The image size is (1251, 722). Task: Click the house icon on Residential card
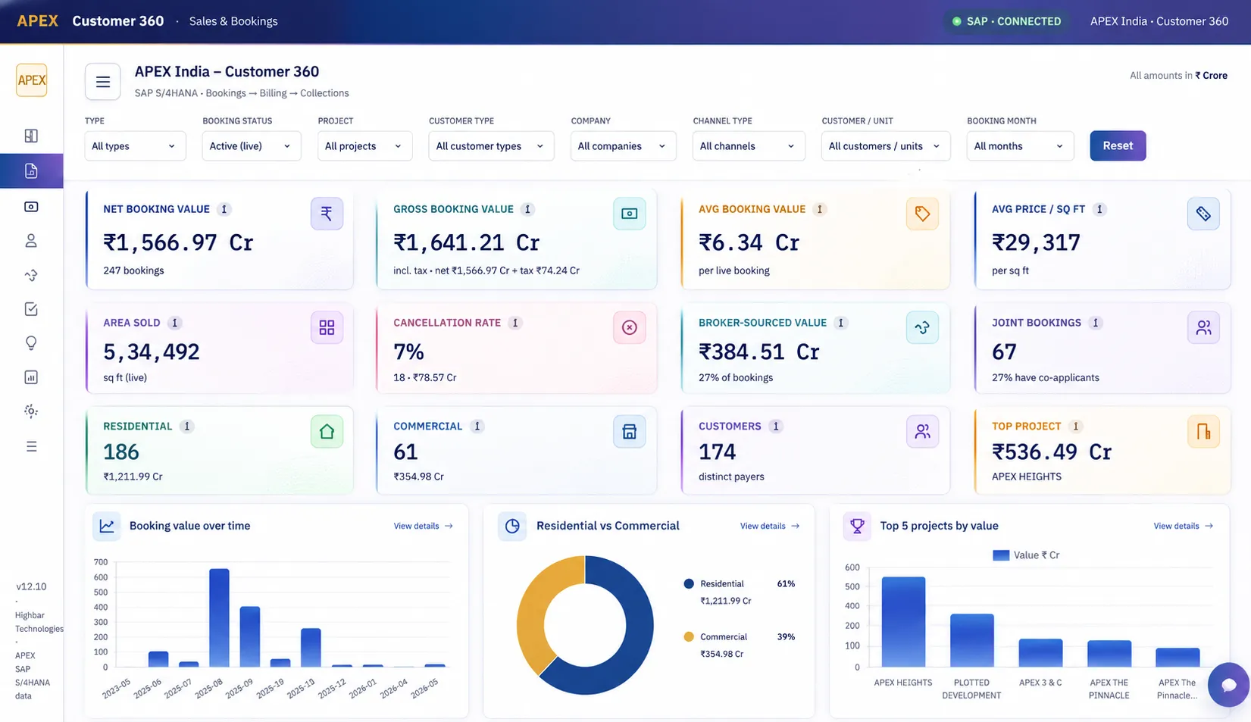click(x=327, y=431)
